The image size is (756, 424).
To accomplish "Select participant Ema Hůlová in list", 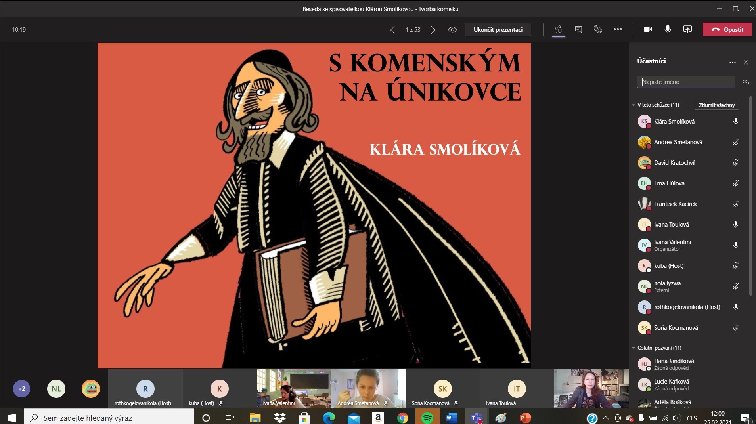I will click(x=688, y=183).
